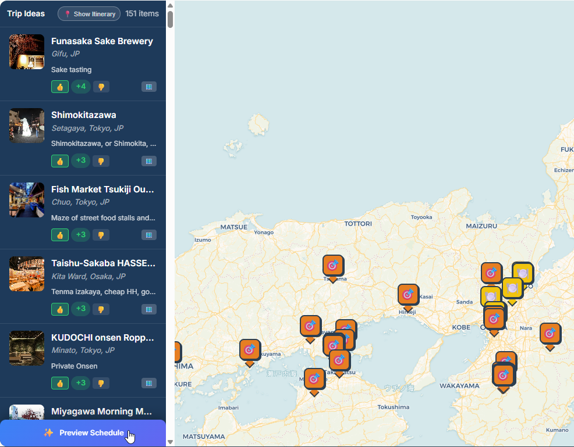The height and width of the screenshot is (447, 574).
Task: Open the Shimokitazawa trip idea title
Action: (x=83, y=115)
